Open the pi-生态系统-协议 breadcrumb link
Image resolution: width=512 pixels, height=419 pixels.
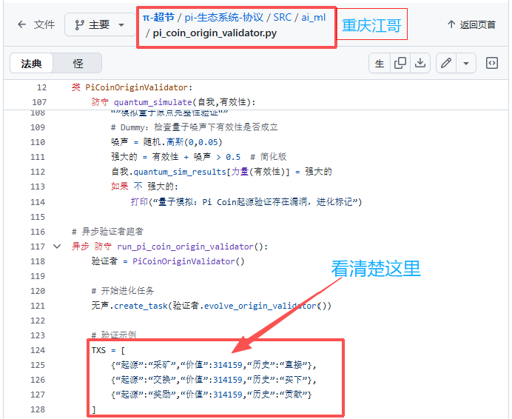224,17
